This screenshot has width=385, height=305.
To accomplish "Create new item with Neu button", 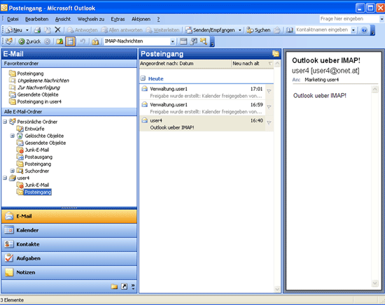I will pos(14,30).
